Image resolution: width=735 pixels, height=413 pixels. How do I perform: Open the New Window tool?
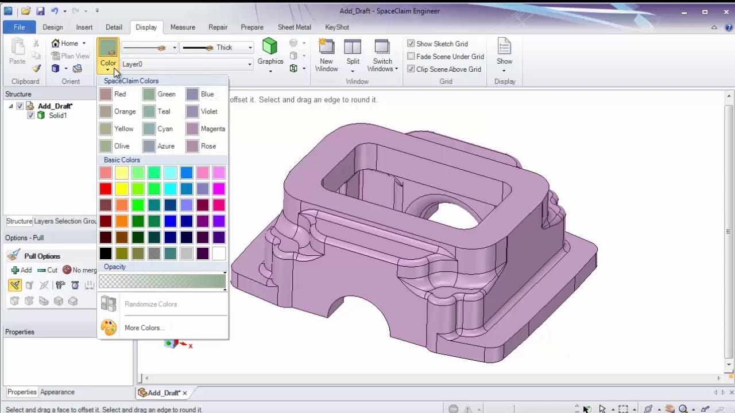[x=326, y=47]
